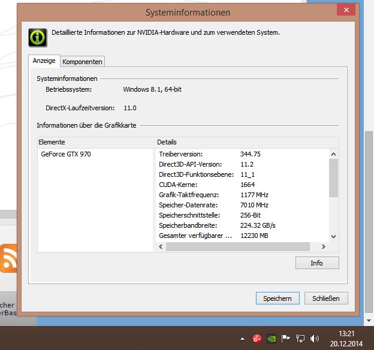Click the background window scrollbar down arrow
The image size is (374, 350).
click(369, 321)
